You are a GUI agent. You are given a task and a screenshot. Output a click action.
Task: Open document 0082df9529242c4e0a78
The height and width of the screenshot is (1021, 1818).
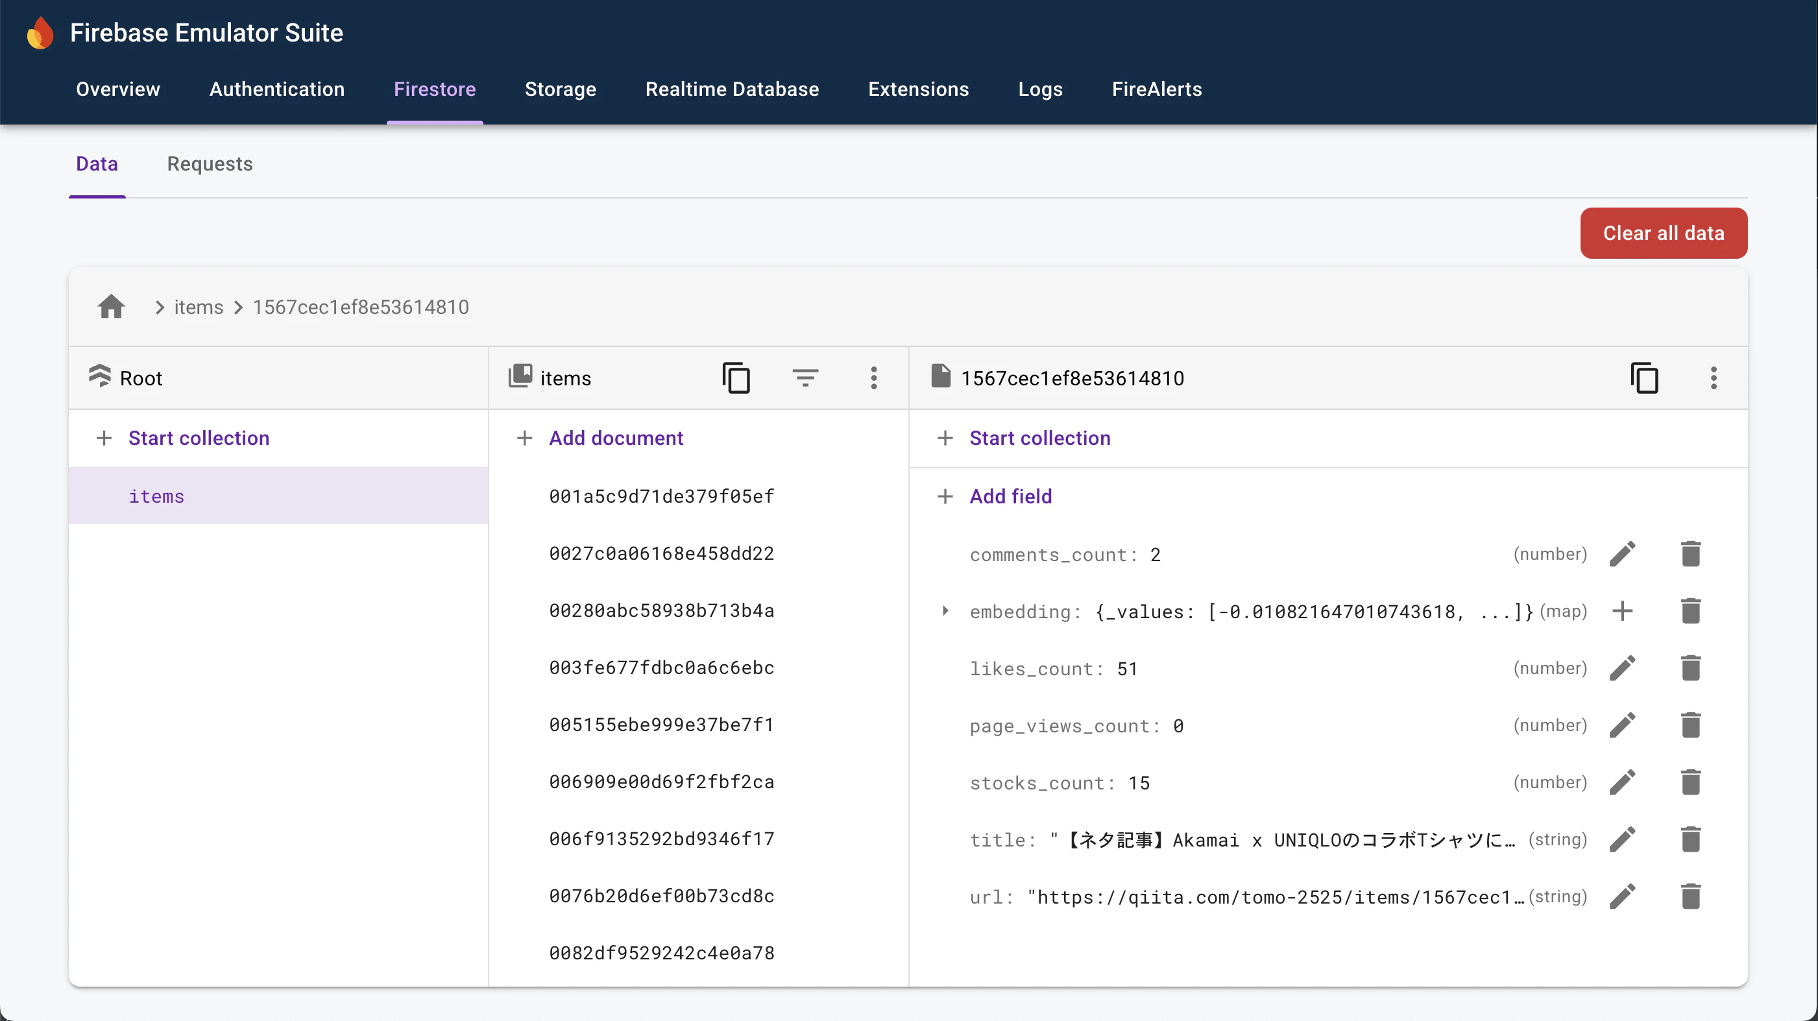pos(661,954)
